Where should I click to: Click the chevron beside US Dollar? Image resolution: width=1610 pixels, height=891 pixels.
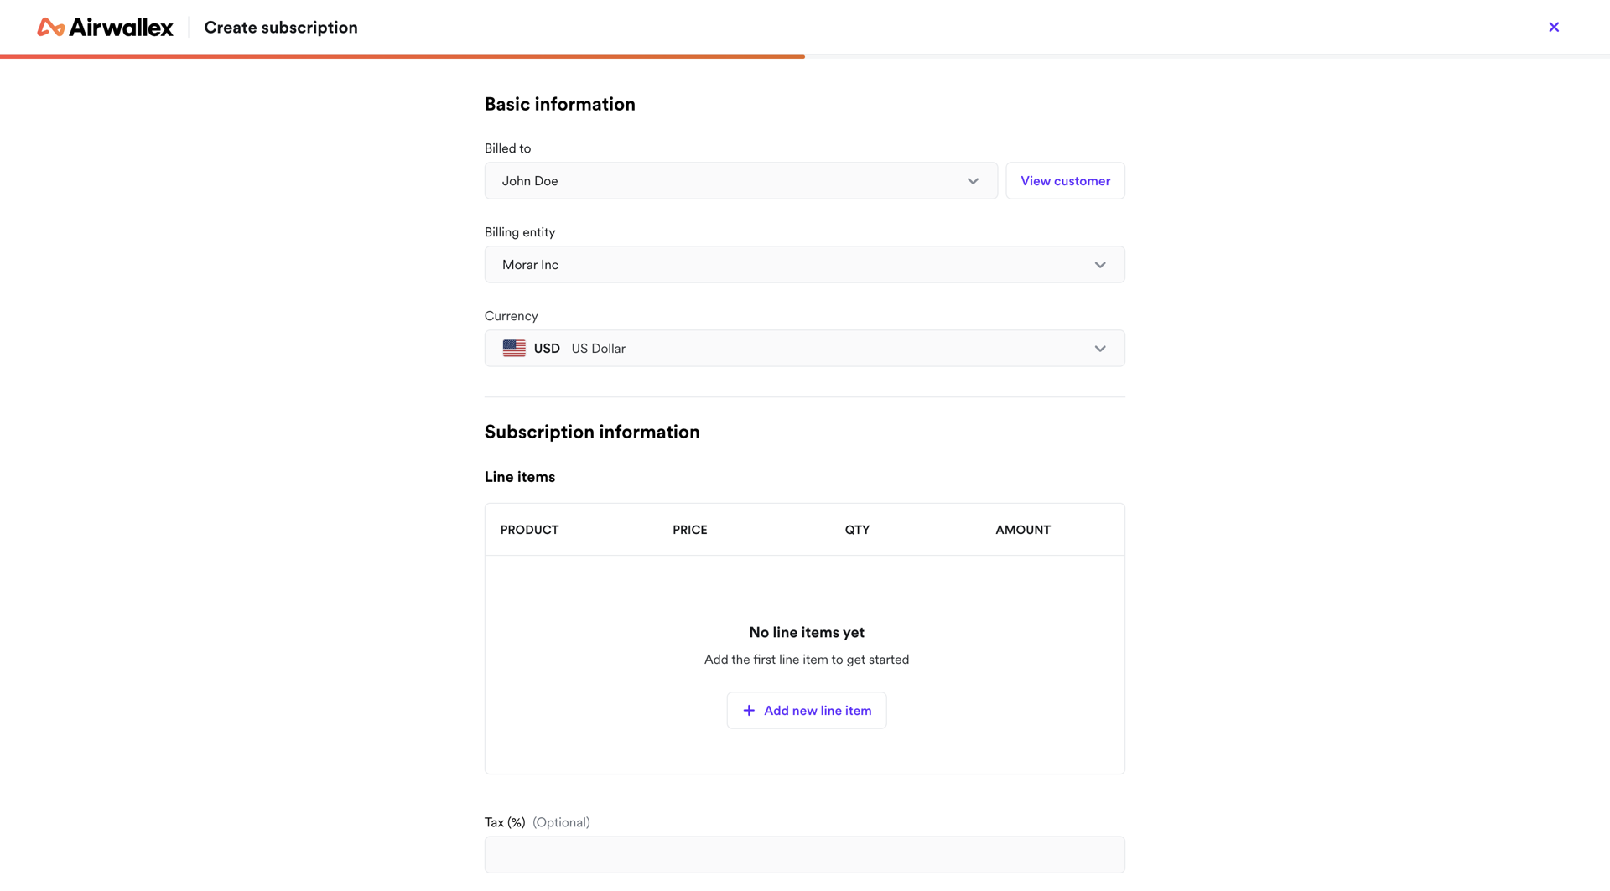point(1099,348)
